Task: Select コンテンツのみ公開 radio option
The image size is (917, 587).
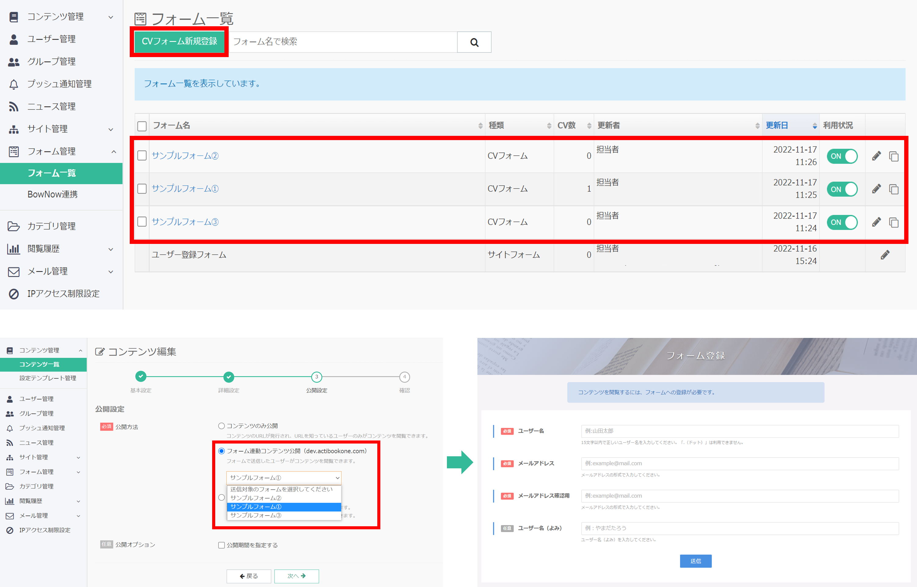Action: pos(221,426)
